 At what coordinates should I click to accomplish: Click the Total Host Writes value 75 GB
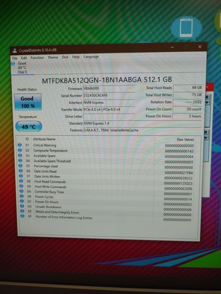pos(188,94)
